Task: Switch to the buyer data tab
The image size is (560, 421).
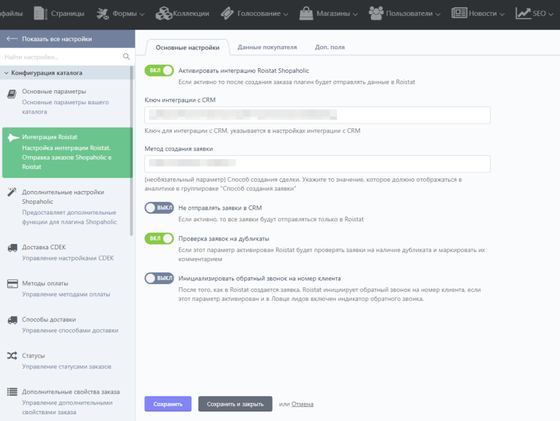Action: [267, 47]
